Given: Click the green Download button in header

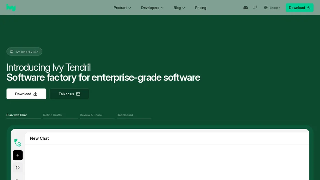Looking at the screenshot, I should point(299,8).
